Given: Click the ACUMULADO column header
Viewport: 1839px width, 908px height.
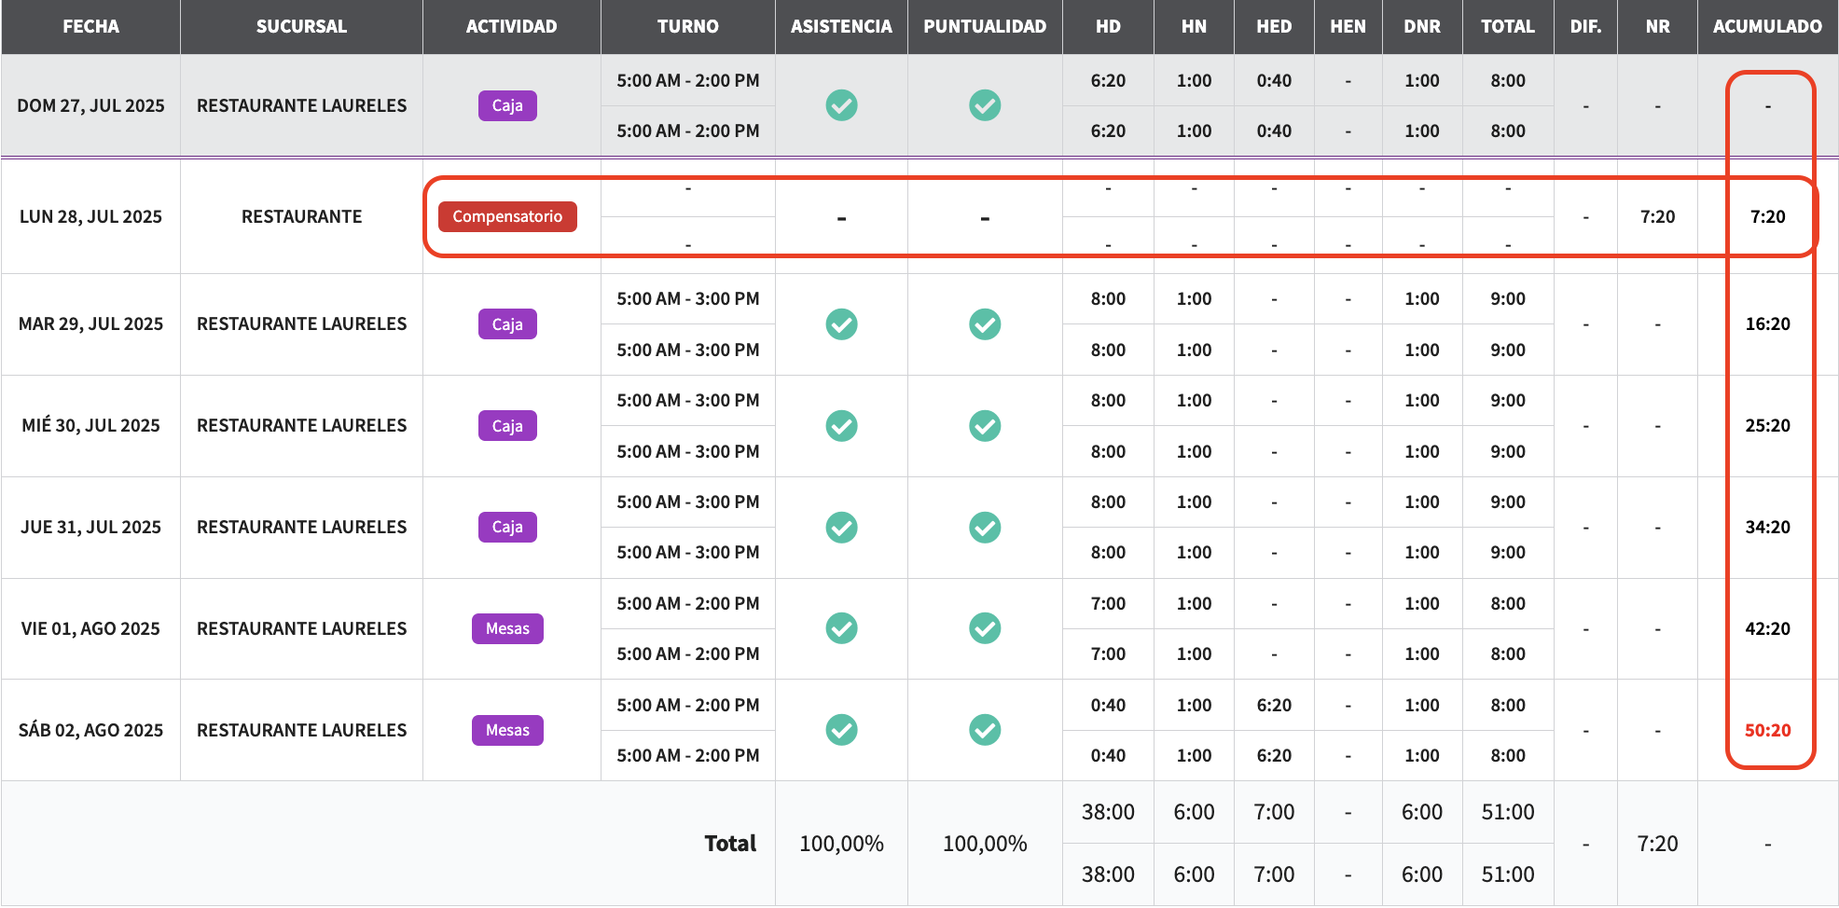Looking at the screenshot, I should [1767, 26].
